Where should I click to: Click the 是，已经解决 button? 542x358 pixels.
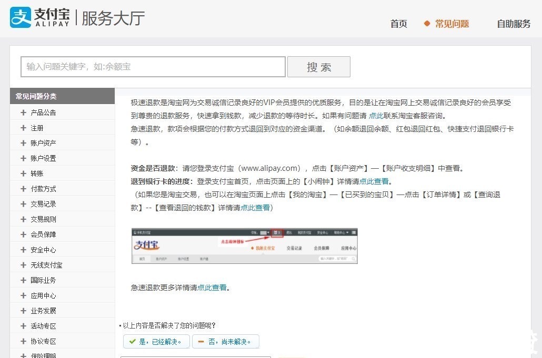pyautogui.click(x=156, y=341)
